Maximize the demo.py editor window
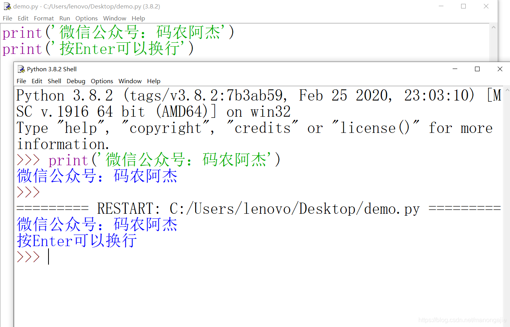 (x=463, y=6)
